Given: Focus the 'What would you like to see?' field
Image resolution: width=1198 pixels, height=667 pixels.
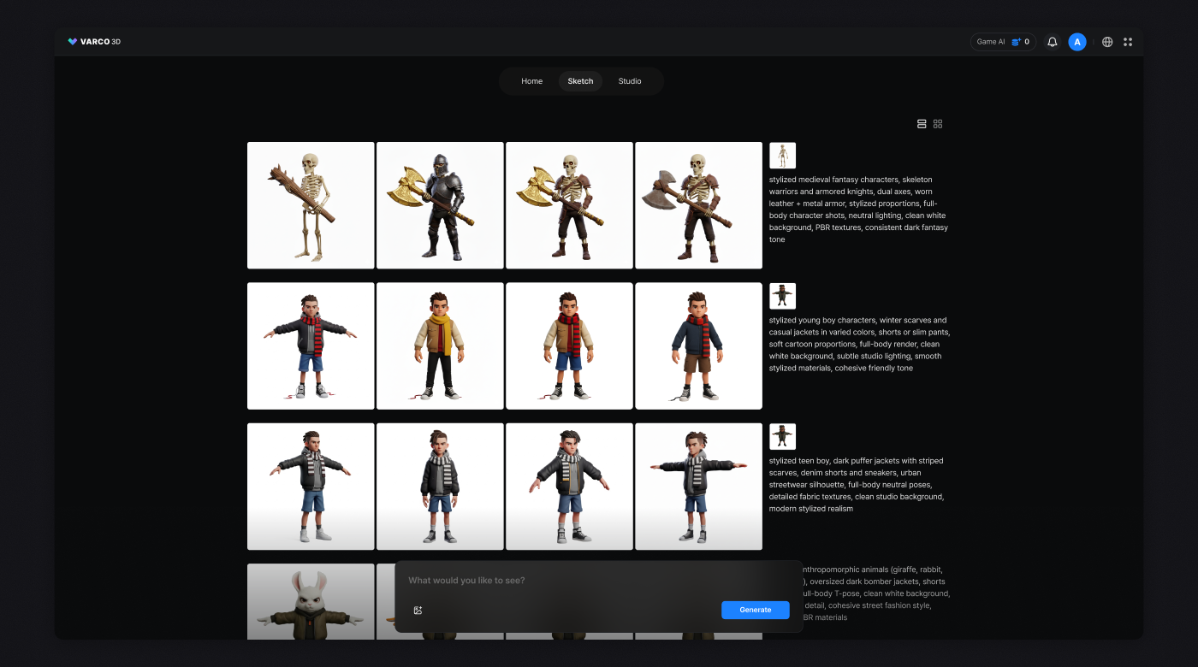Looking at the screenshot, I should point(599,581).
